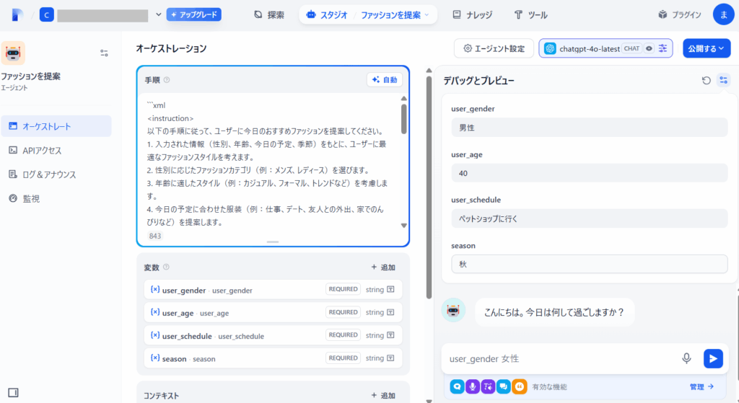Screen dimensions: 739x403
Task: Click the orchestration panel vertical scrollbar
Action: pyautogui.click(x=429, y=187)
